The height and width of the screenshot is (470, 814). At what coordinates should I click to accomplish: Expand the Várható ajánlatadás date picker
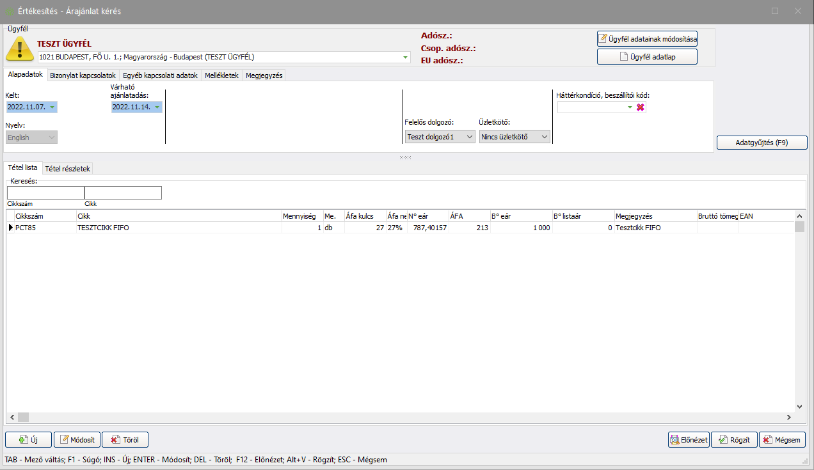[x=157, y=107]
